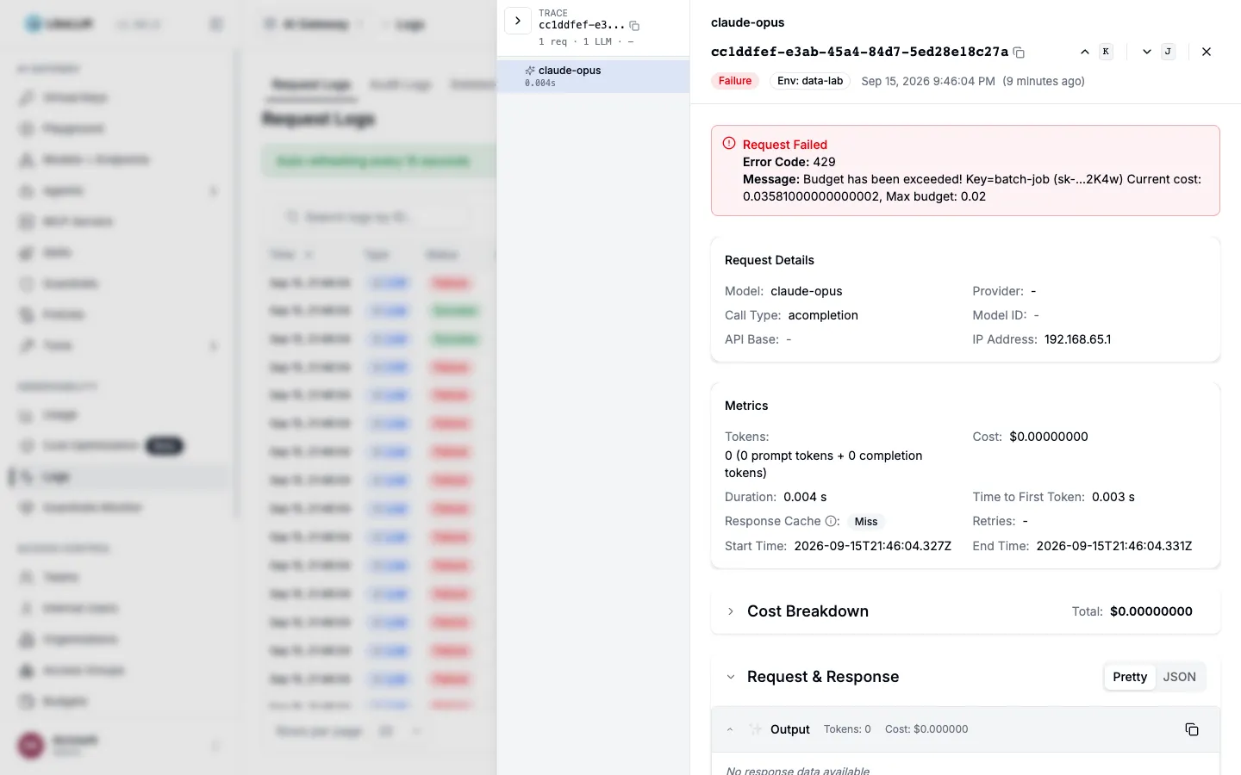Go to the previous log with the K arrow
Image resolution: width=1241 pixels, height=775 pixels.
click(x=1085, y=52)
